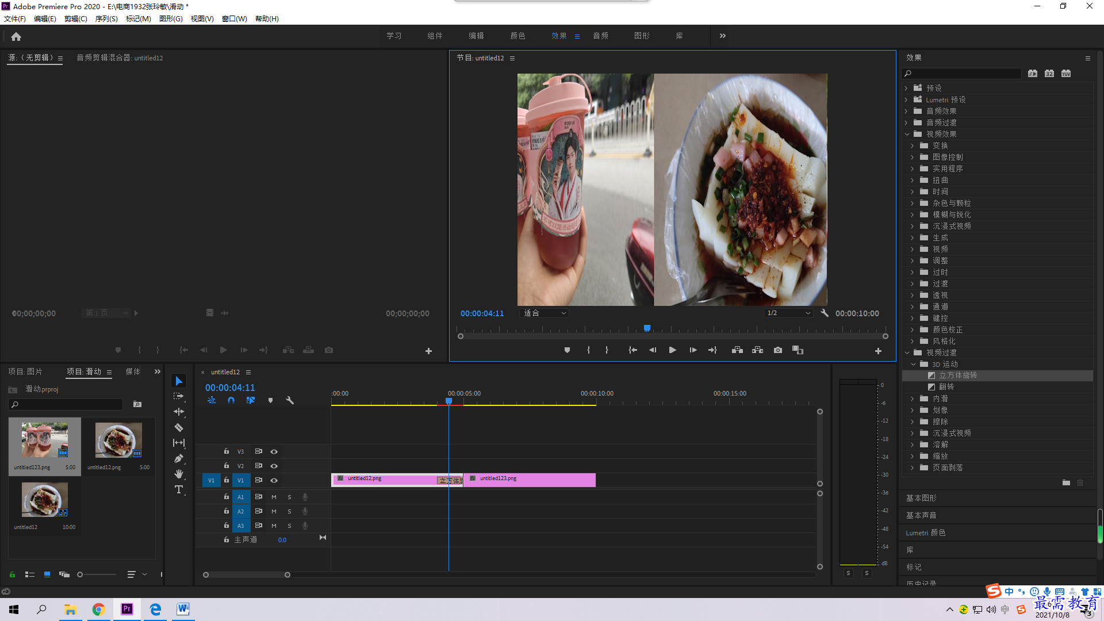Mute audio track A3
Viewport: 1104px width, 621px height.
click(274, 526)
